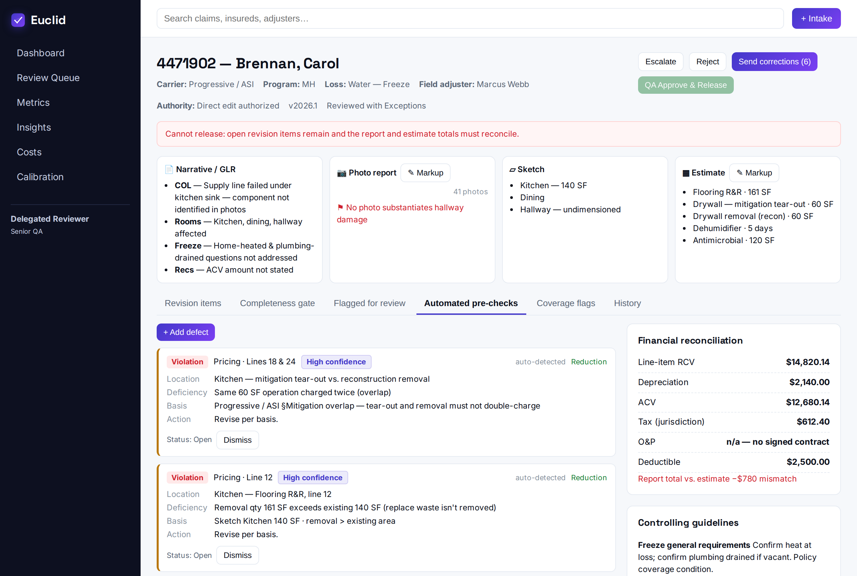The height and width of the screenshot is (576, 857).
Task: Click the Deductible value $2,500.00
Action: click(807, 462)
